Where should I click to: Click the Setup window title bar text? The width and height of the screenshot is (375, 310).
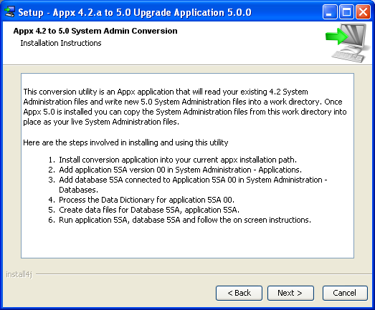pyautogui.click(x=135, y=12)
